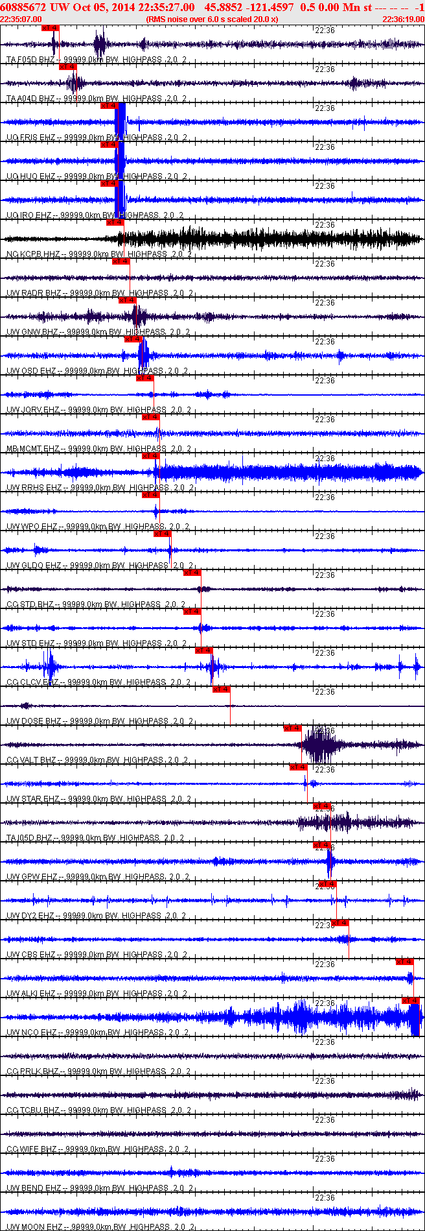Click the red arrival flag on UW ALKI trace
Image resolution: width=425 pixels, height=1231 pixels.
(x=405, y=962)
